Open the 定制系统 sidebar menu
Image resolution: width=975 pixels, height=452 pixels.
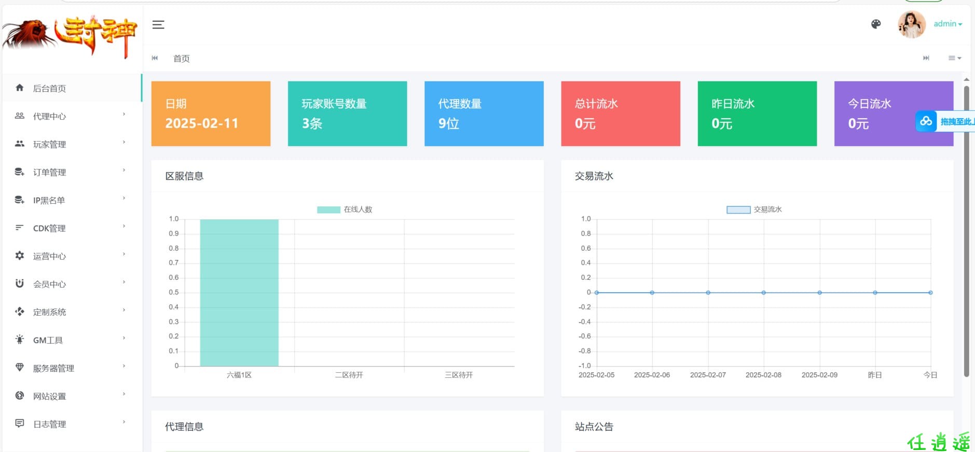tap(72, 312)
